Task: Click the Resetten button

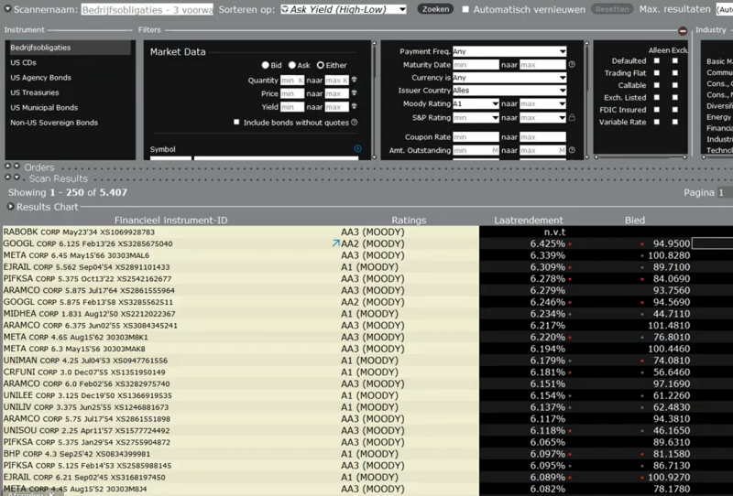Action: point(612,9)
